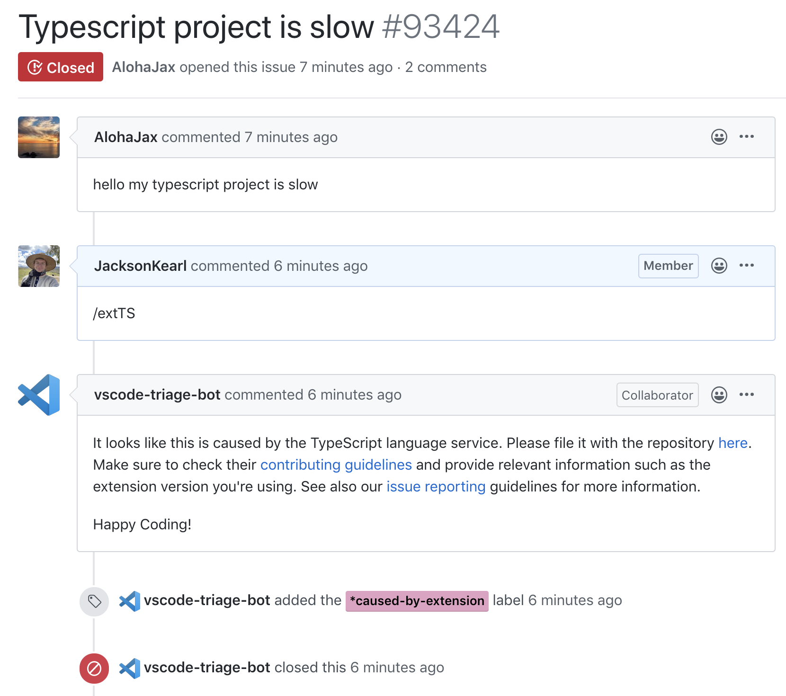Add emoji reaction to JacksonKearl's comment
Viewport: 786px width, 696px height.
719,266
